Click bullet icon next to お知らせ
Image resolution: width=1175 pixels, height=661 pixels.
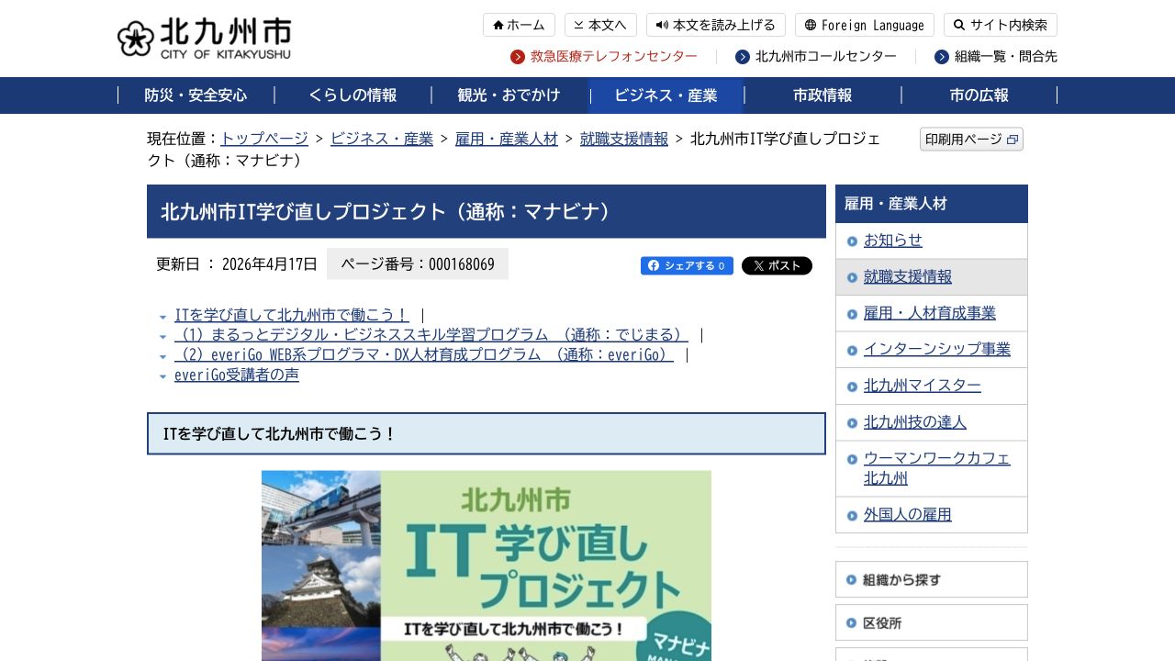click(x=852, y=241)
